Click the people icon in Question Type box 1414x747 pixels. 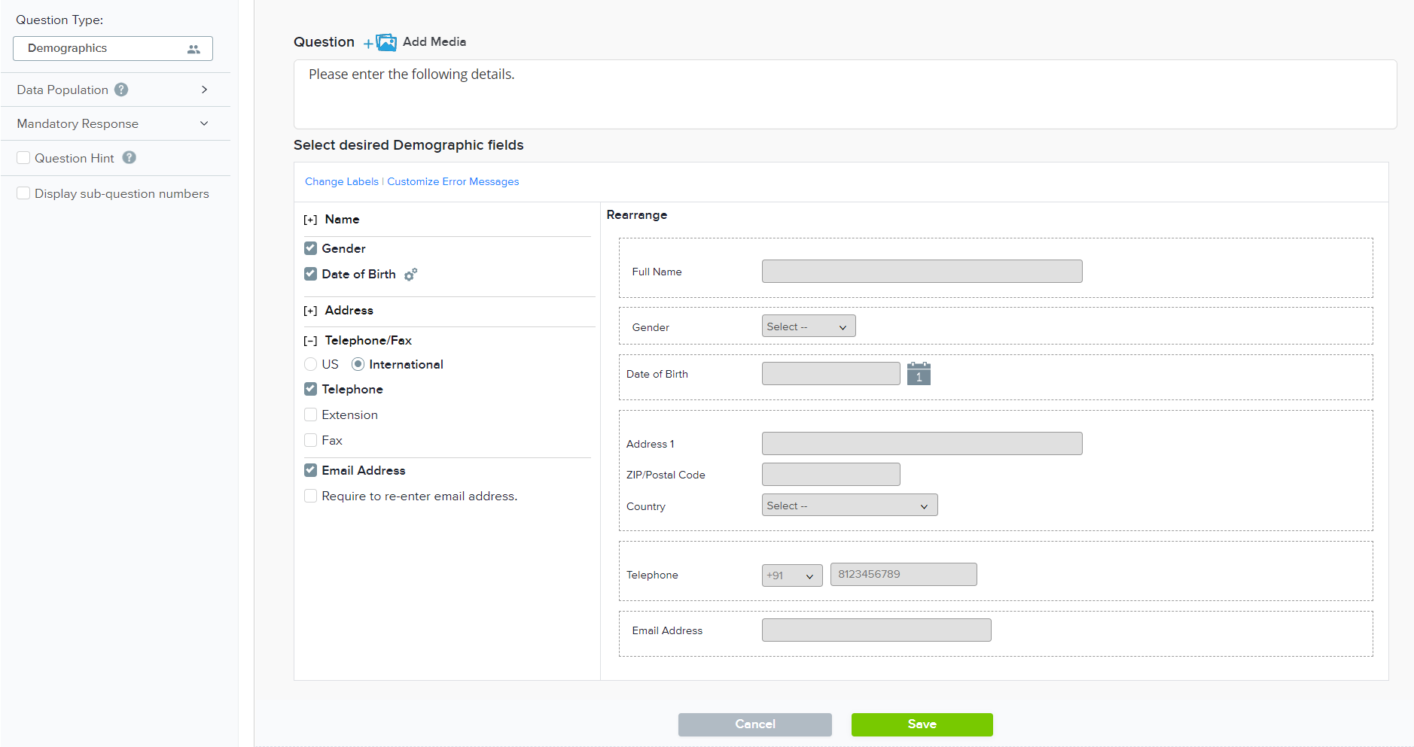point(194,49)
